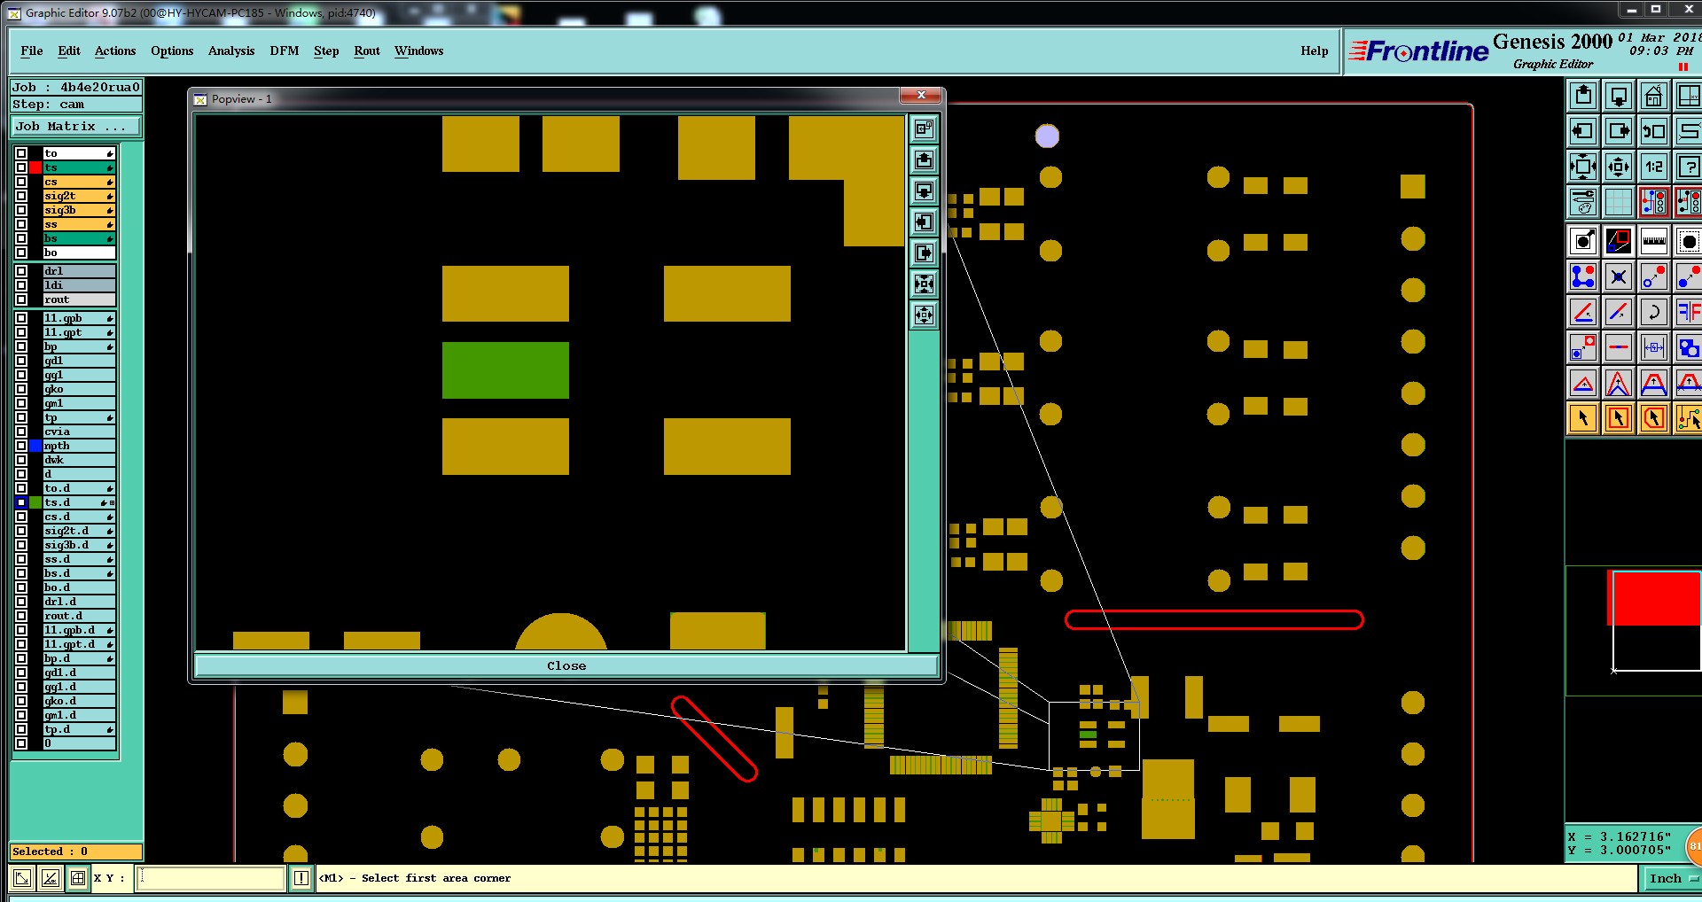
Task: Open the Job Matrix selector
Action: click(76, 127)
